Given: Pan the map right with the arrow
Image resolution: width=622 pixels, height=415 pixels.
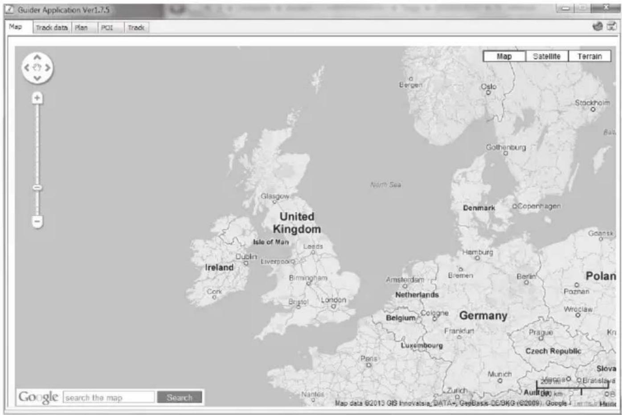Looking at the screenshot, I should (x=48, y=68).
